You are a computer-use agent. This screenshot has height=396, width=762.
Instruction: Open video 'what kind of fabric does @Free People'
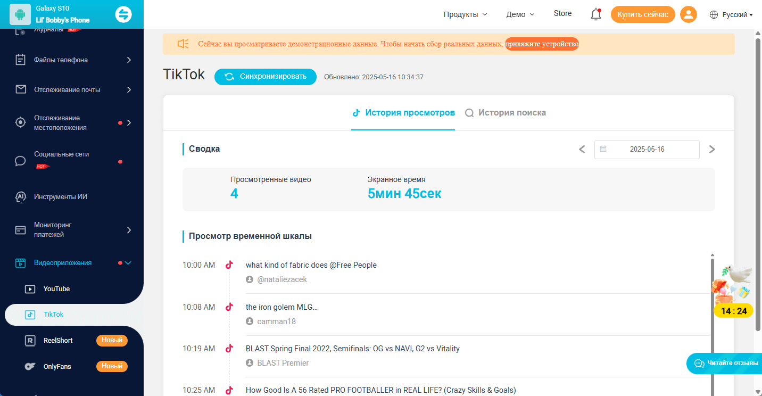tap(311, 265)
